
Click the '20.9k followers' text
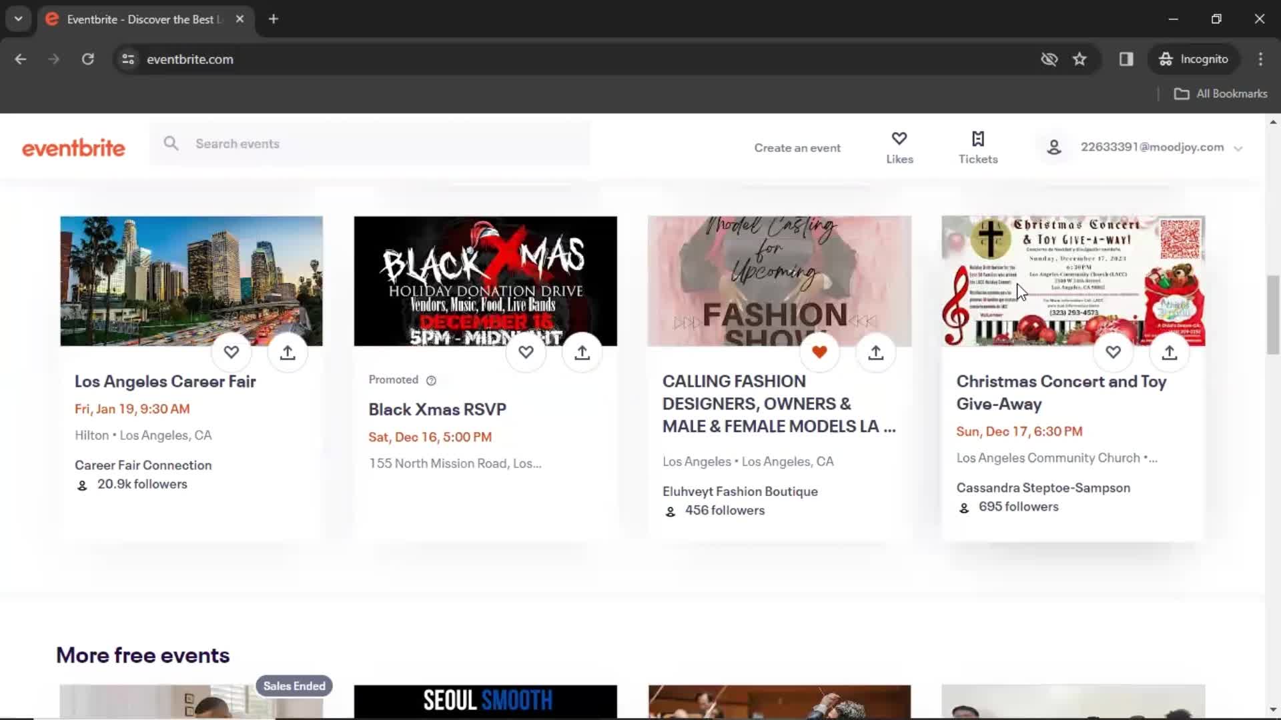pyautogui.click(x=142, y=485)
